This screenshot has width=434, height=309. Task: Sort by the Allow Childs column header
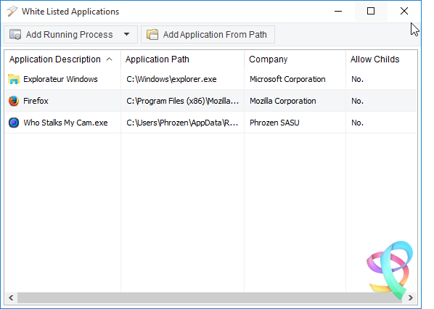tap(374, 59)
